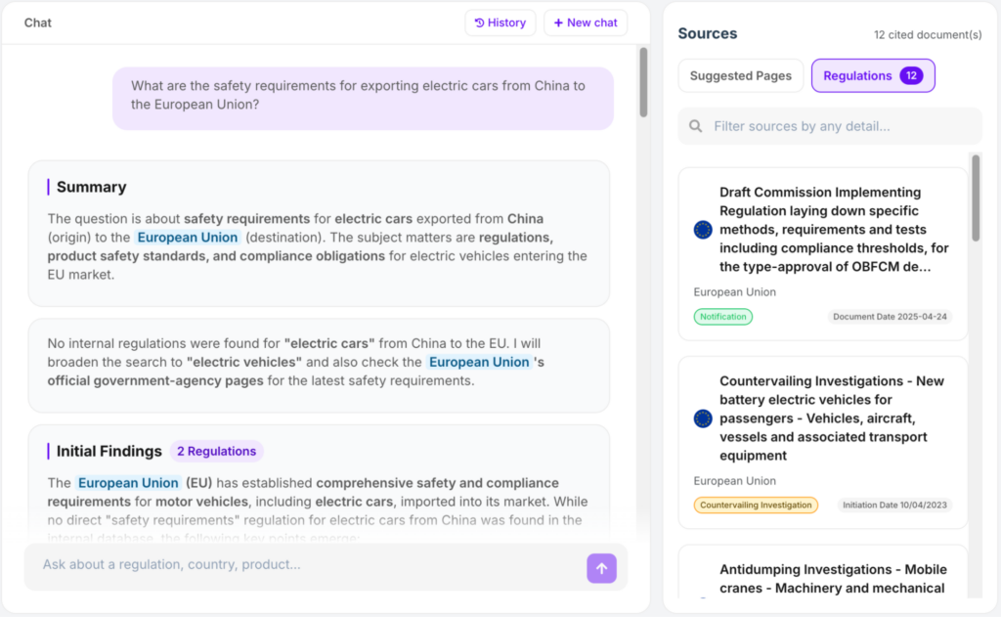Image resolution: width=1001 pixels, height=617 pixels.
Task: Start a New chat
Action: click(x=586, y=23)
